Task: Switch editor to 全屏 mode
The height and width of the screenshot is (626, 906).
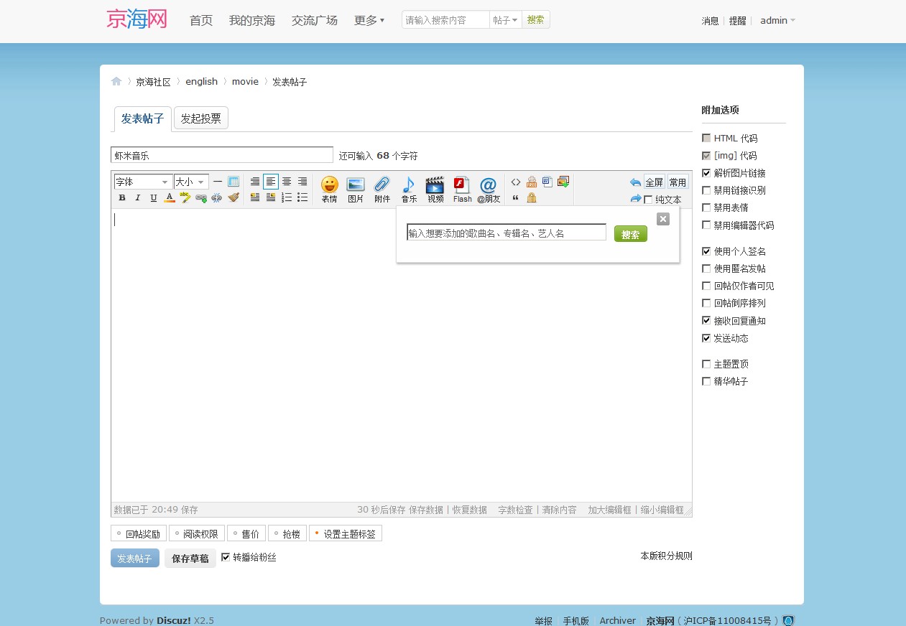Action: (654, 182)
